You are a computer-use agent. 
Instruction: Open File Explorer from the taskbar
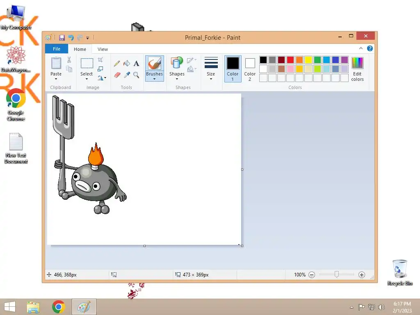click(x=34, y=307)
